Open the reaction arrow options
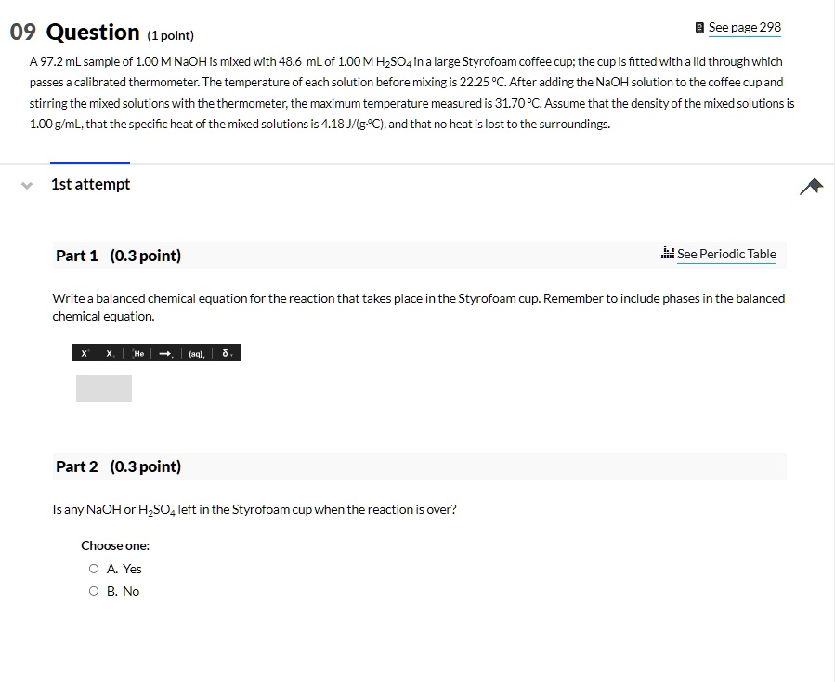835x682 pixels. click(x=166, y=354)
